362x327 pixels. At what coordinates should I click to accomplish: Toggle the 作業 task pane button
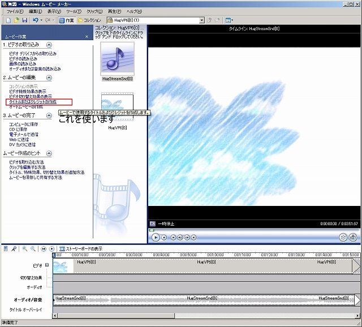click(x=67, y=20)
